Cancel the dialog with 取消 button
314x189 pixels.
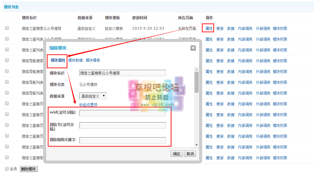pyautogui.click(x=190, y=153)
